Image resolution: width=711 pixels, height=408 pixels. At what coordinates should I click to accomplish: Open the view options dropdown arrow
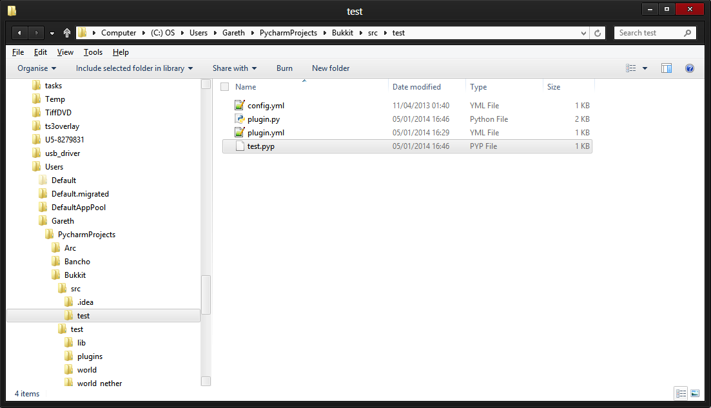[x=645, y=68]
